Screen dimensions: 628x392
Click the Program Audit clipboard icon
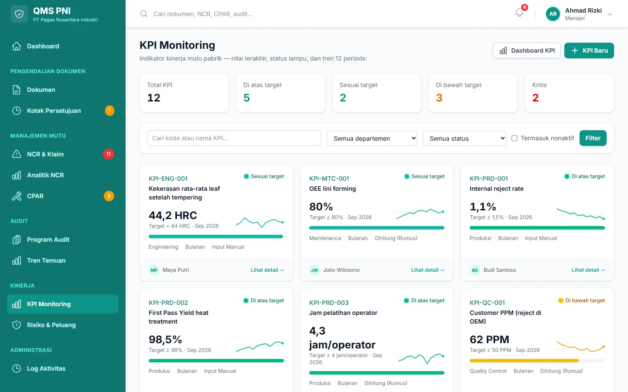click(17, 240)
